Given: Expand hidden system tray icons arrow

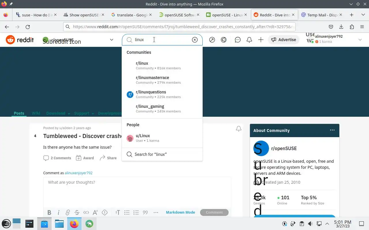Looking at the screenshot, I should point(327,224).
